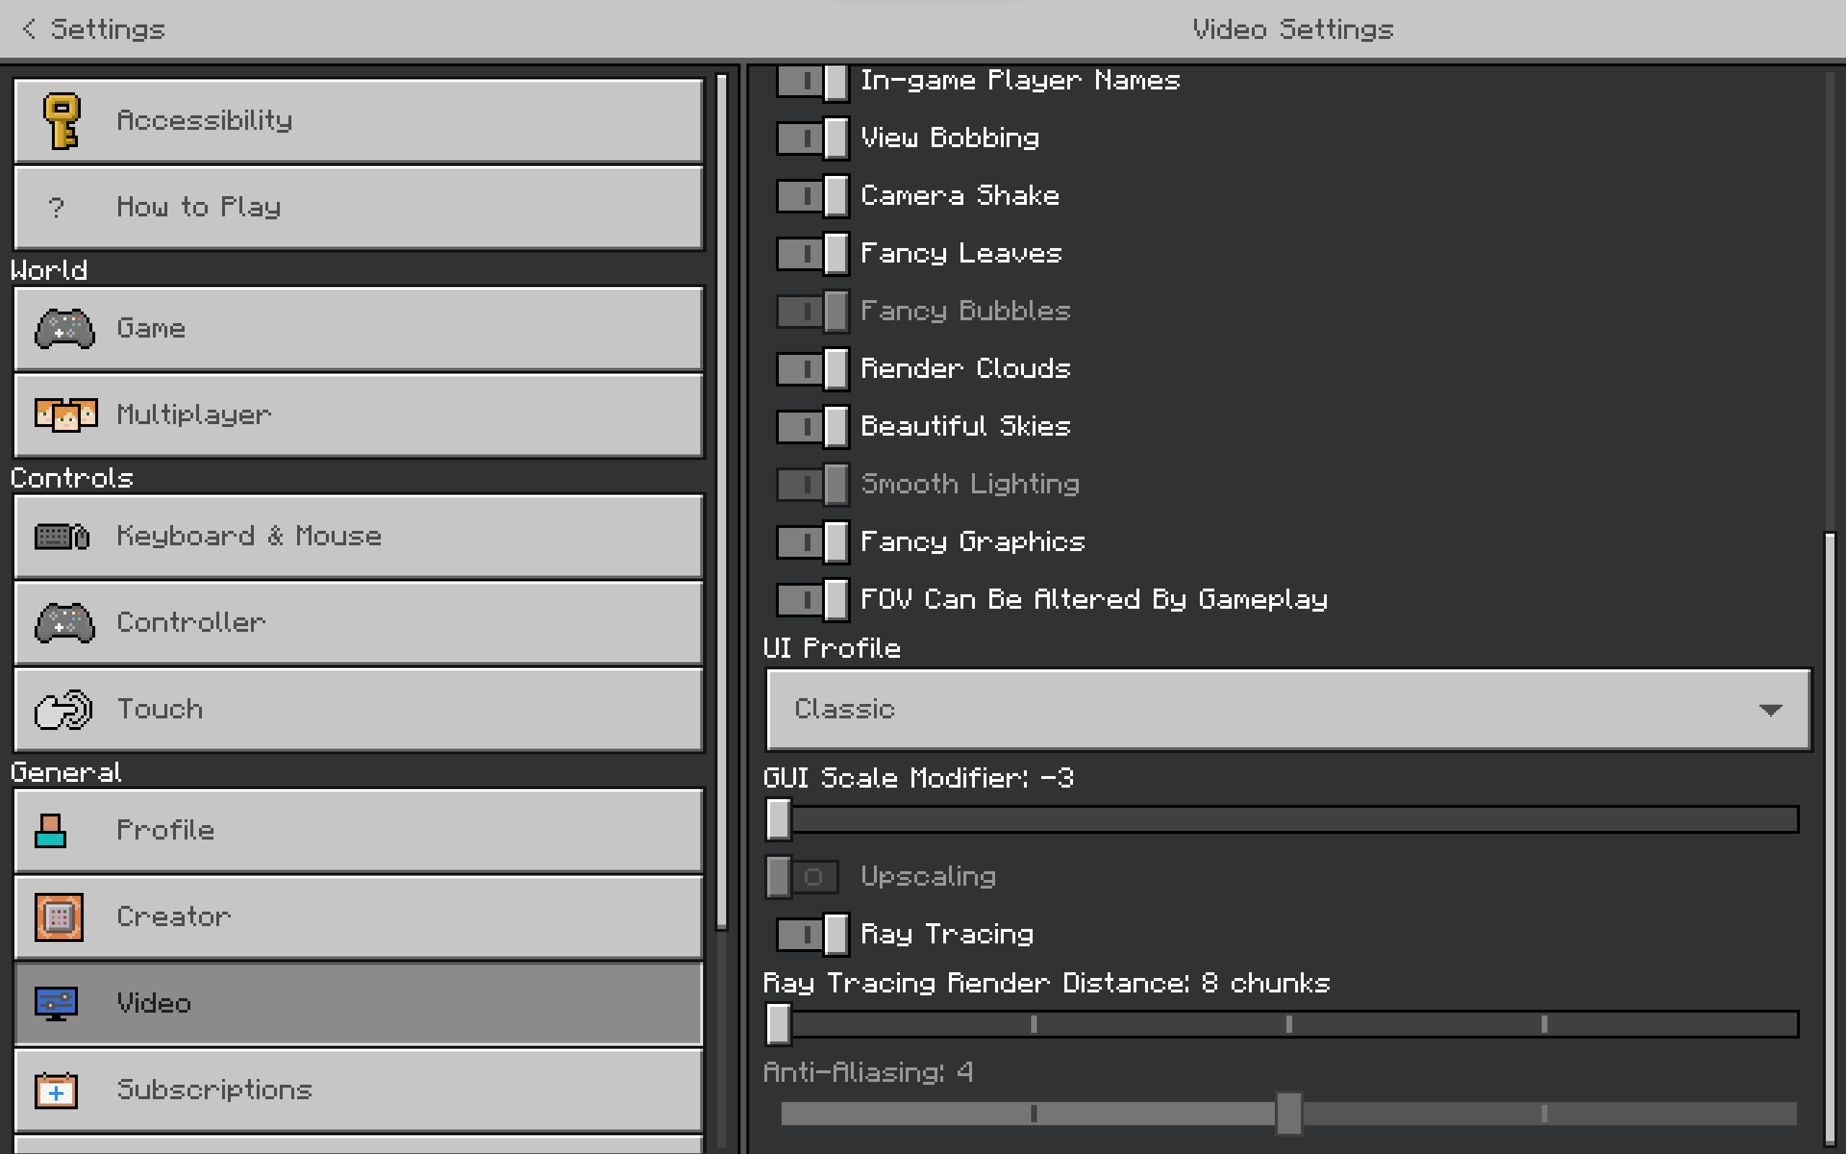Click the Multiplayer faces icon
Viewport: 1846px width, 1154px height.
click(66, 415)
